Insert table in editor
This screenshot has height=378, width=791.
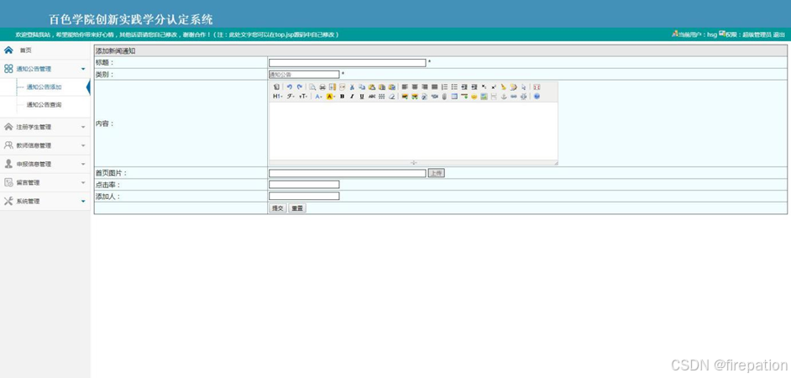454,96
